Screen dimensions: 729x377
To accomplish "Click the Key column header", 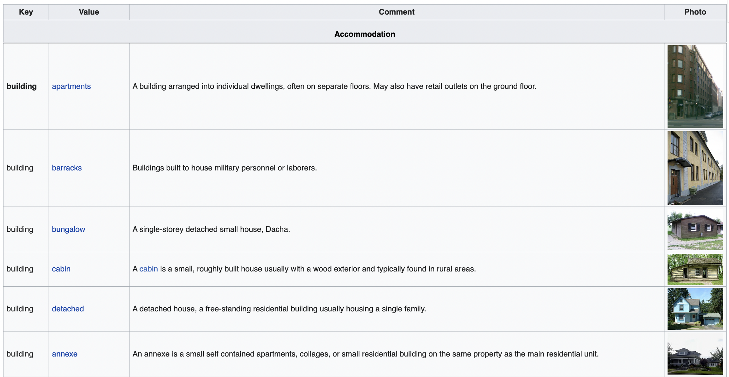I will tap(26, 12).
